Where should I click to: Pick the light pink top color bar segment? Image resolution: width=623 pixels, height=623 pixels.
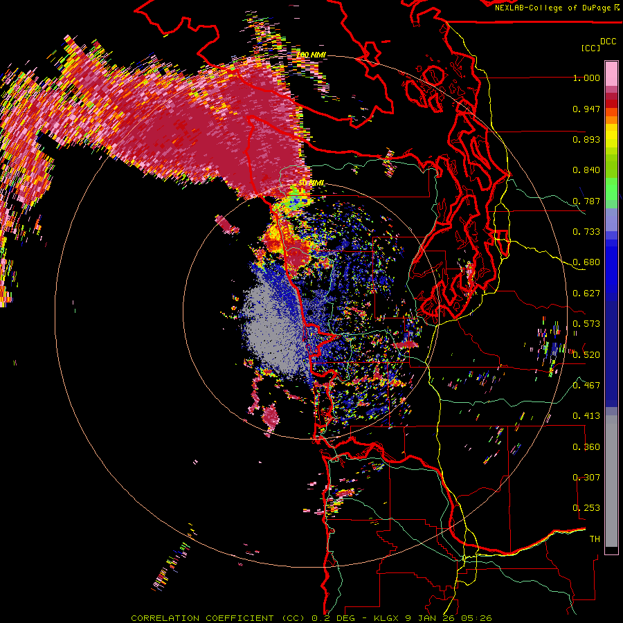[x=611, y=73]
